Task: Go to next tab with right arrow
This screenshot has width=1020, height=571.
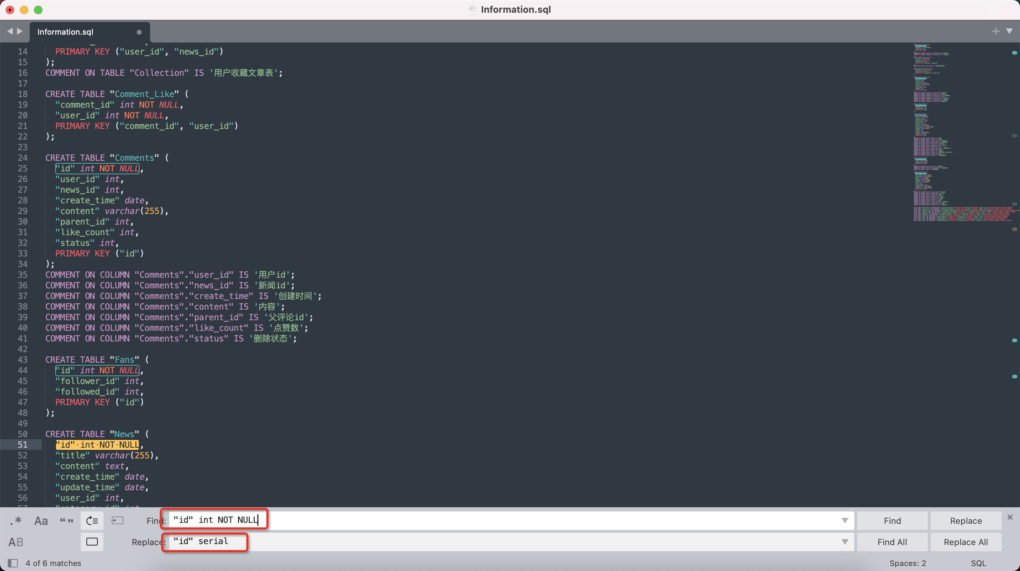Action: click(x=20, y=31)
